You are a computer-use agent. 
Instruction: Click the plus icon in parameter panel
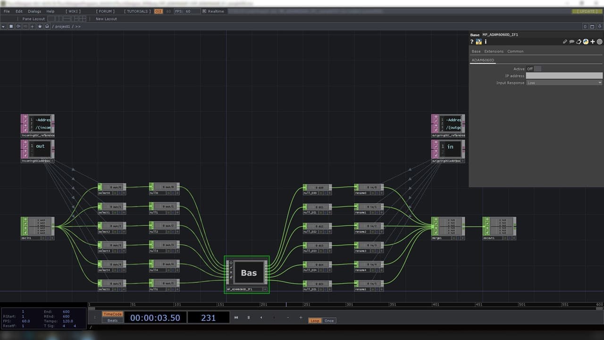(x=593, y=42)
